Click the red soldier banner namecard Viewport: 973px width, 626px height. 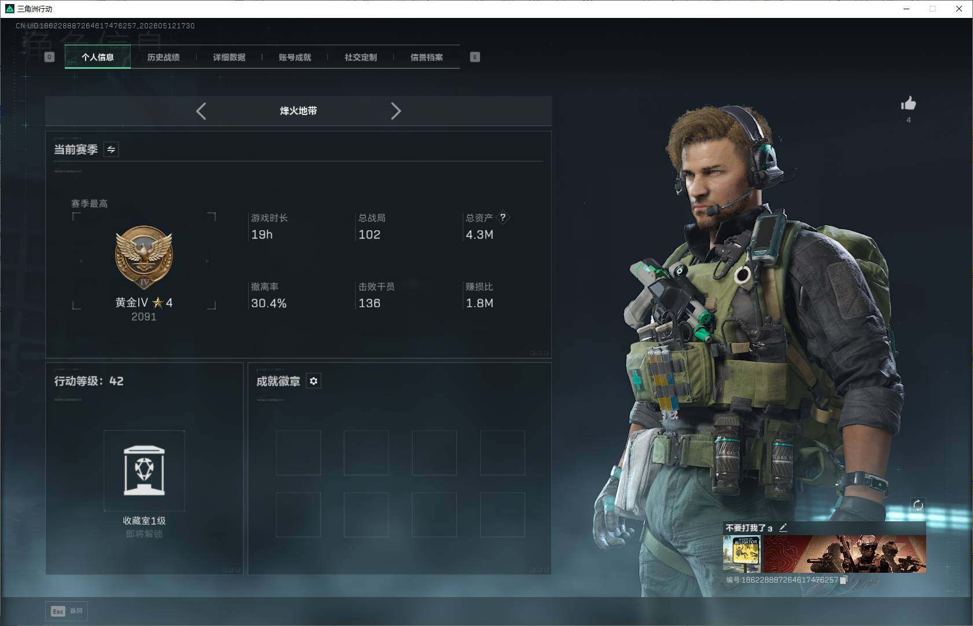point(845,554)
